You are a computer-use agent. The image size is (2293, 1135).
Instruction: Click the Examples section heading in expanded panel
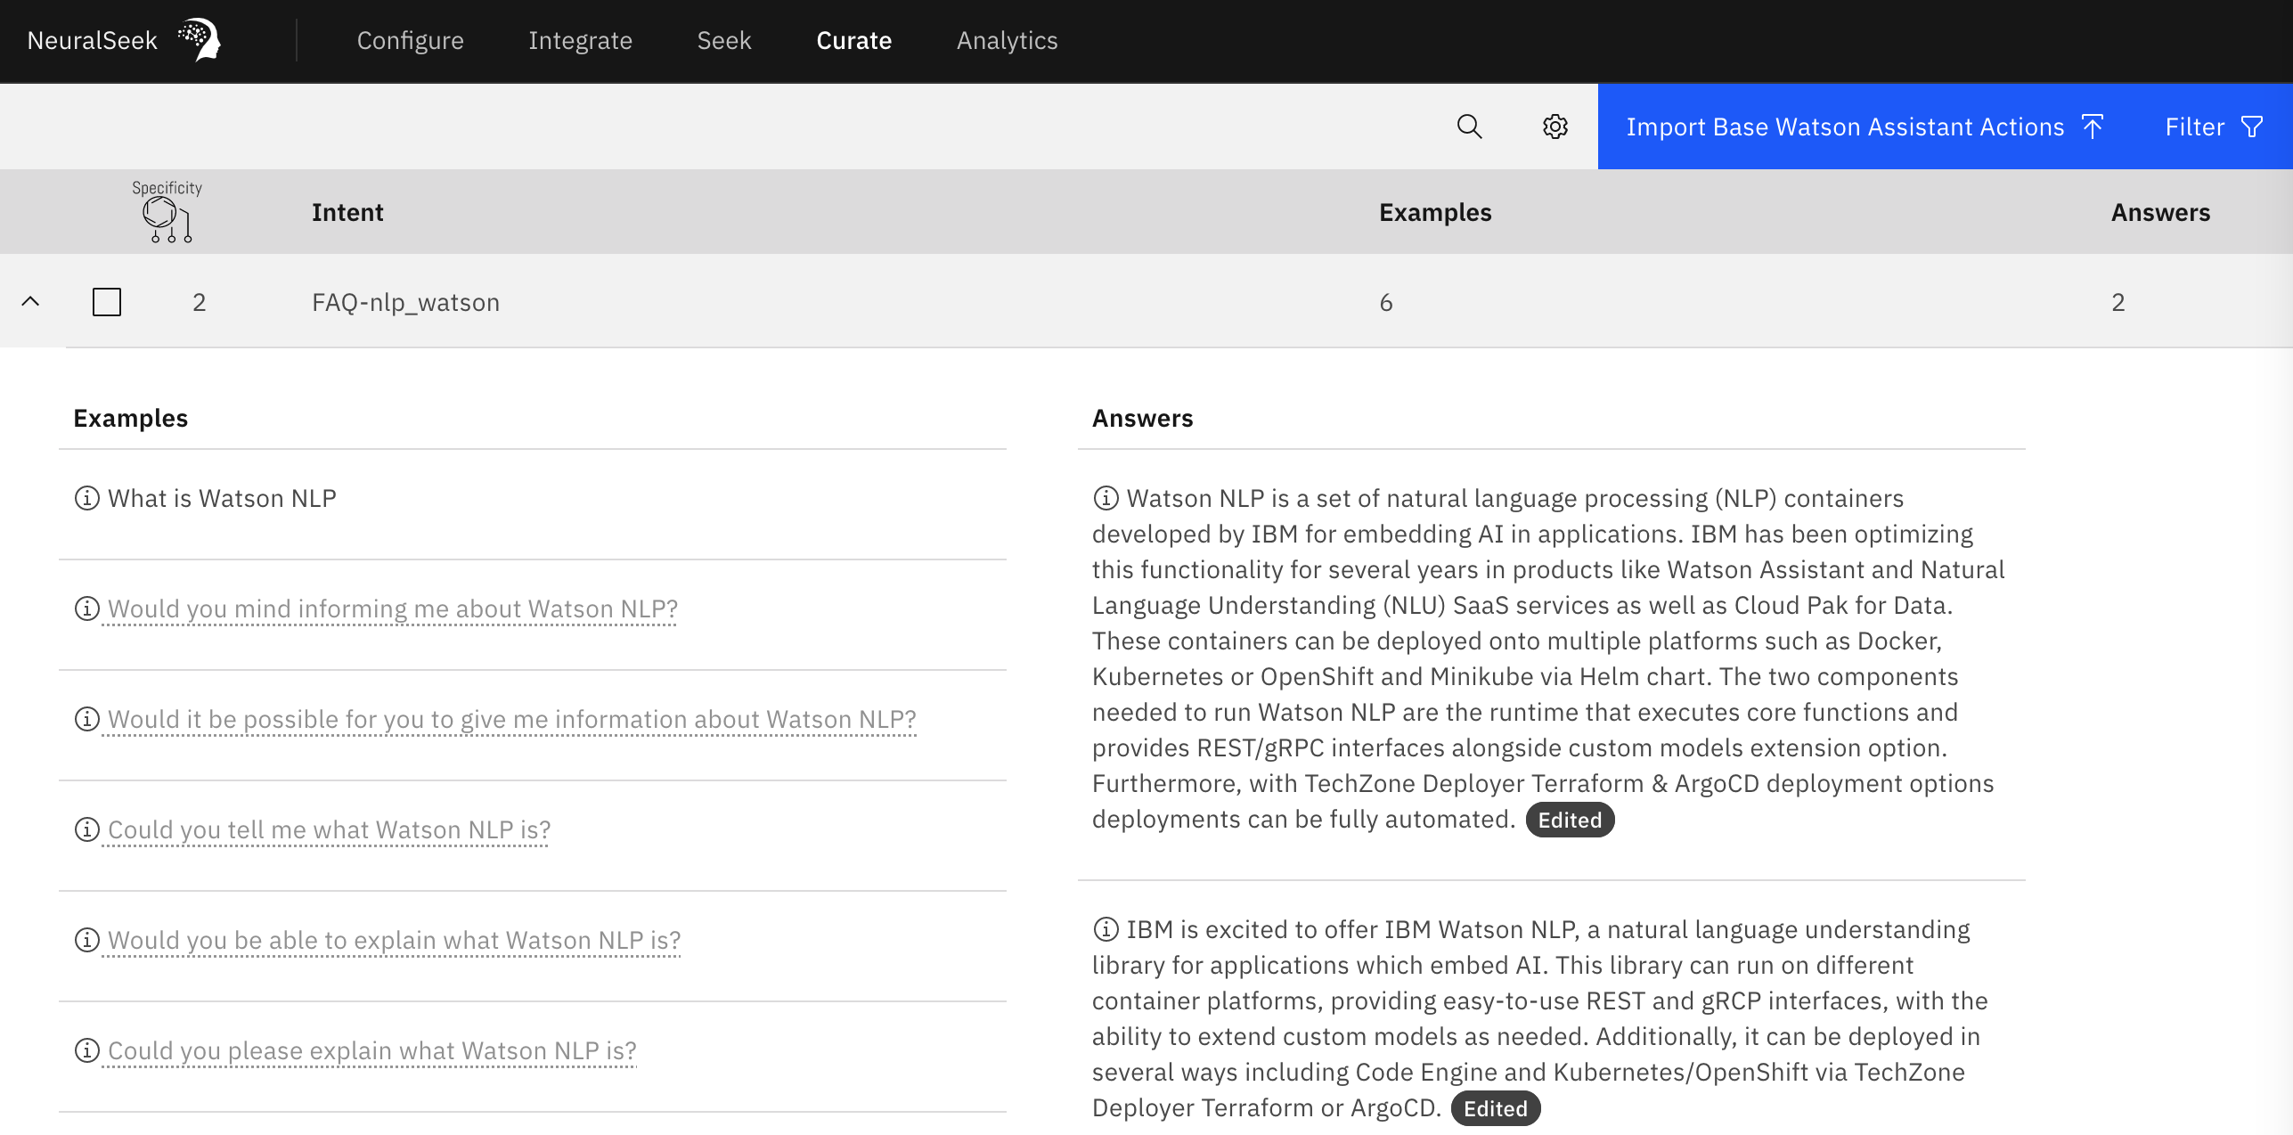[x=130, y=418]
